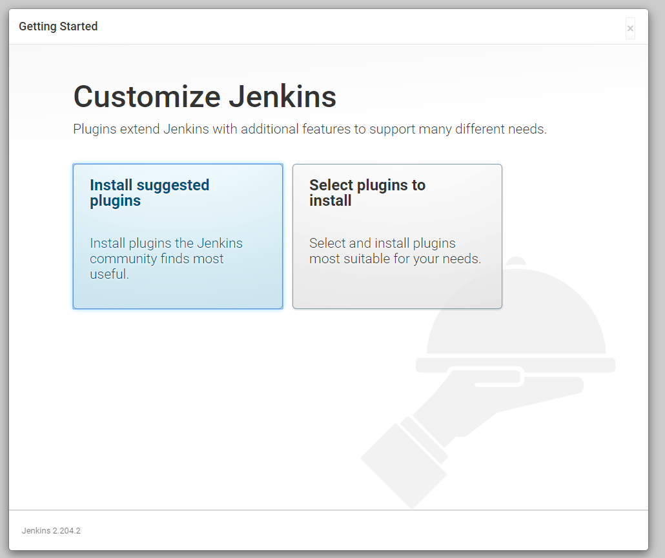Click the Jenkins 2.204.2 version text
The image size is (665, 558).
[51, 530]
